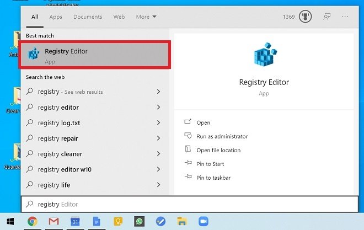Click the feedback person icon
Screen dimensions: 364x230
tap(327, 17)
